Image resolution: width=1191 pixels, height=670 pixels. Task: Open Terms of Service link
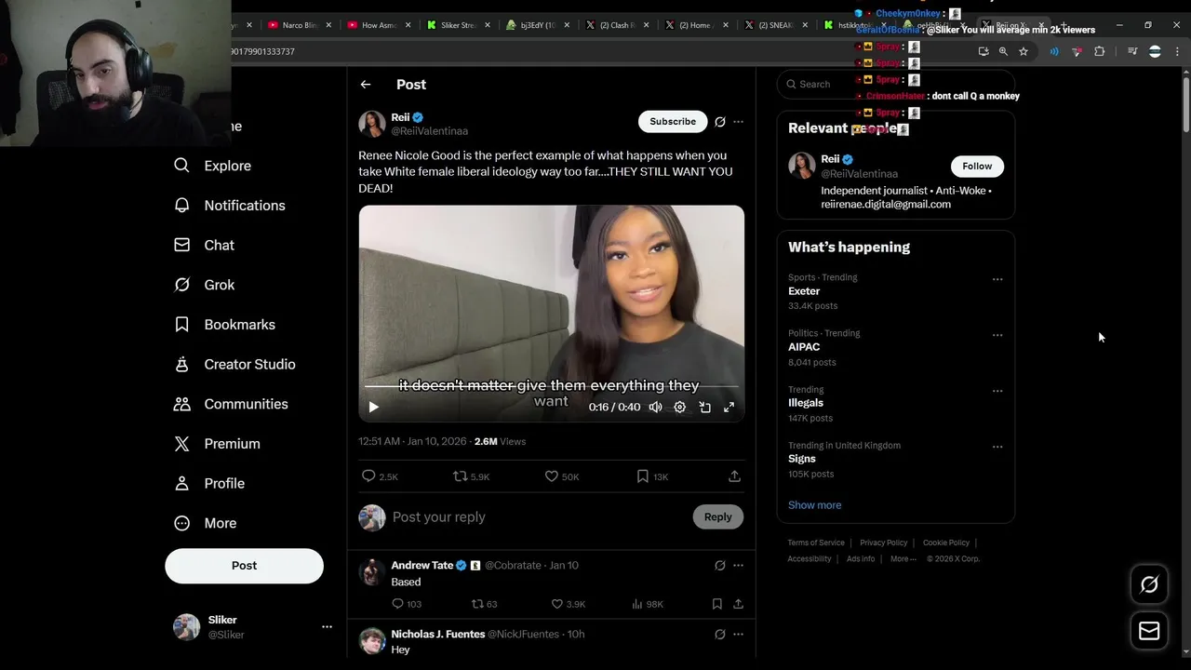click(x=816, y=543)
